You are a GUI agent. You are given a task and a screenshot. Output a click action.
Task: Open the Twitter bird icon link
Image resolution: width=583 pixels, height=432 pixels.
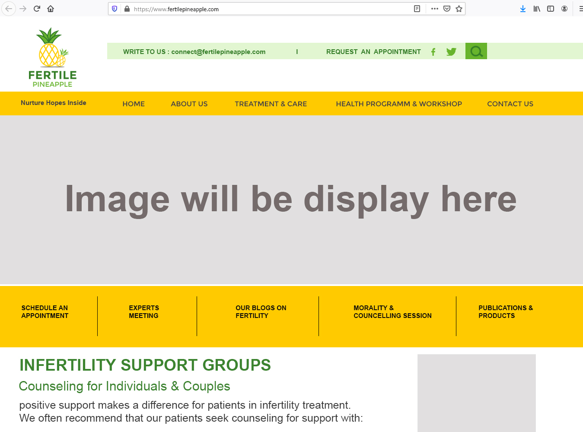(x=451, y=52)
